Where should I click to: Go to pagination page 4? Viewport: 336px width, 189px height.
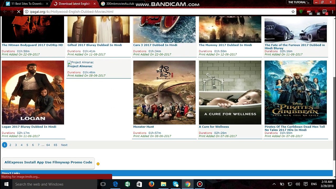pos(22,145)
